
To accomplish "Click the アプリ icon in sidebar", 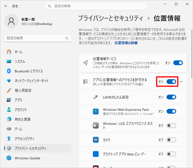I will 9,100.
